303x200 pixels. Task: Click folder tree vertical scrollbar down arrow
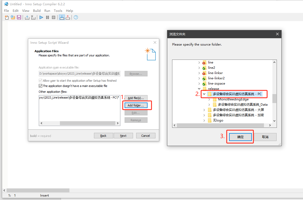click(x=274, y=121)
